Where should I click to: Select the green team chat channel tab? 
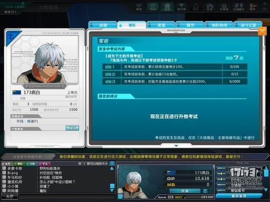pyautogui.click(x=19, y=164)
